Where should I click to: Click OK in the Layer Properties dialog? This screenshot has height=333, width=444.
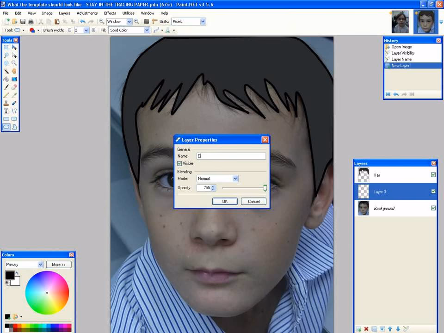225,201
